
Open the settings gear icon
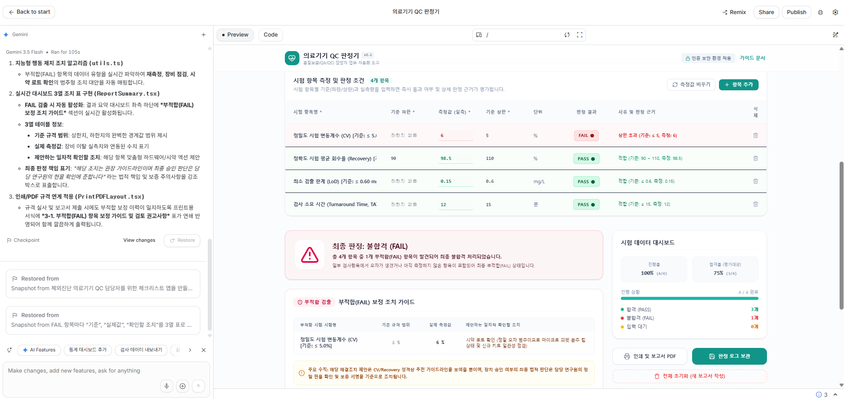click(x=835, y=12)
